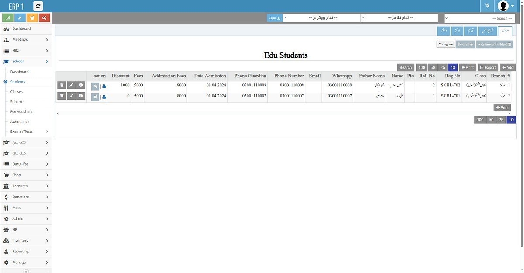Click the Darul-Ifta list icon
524x273 pixels.
click(x=6, y=164)
